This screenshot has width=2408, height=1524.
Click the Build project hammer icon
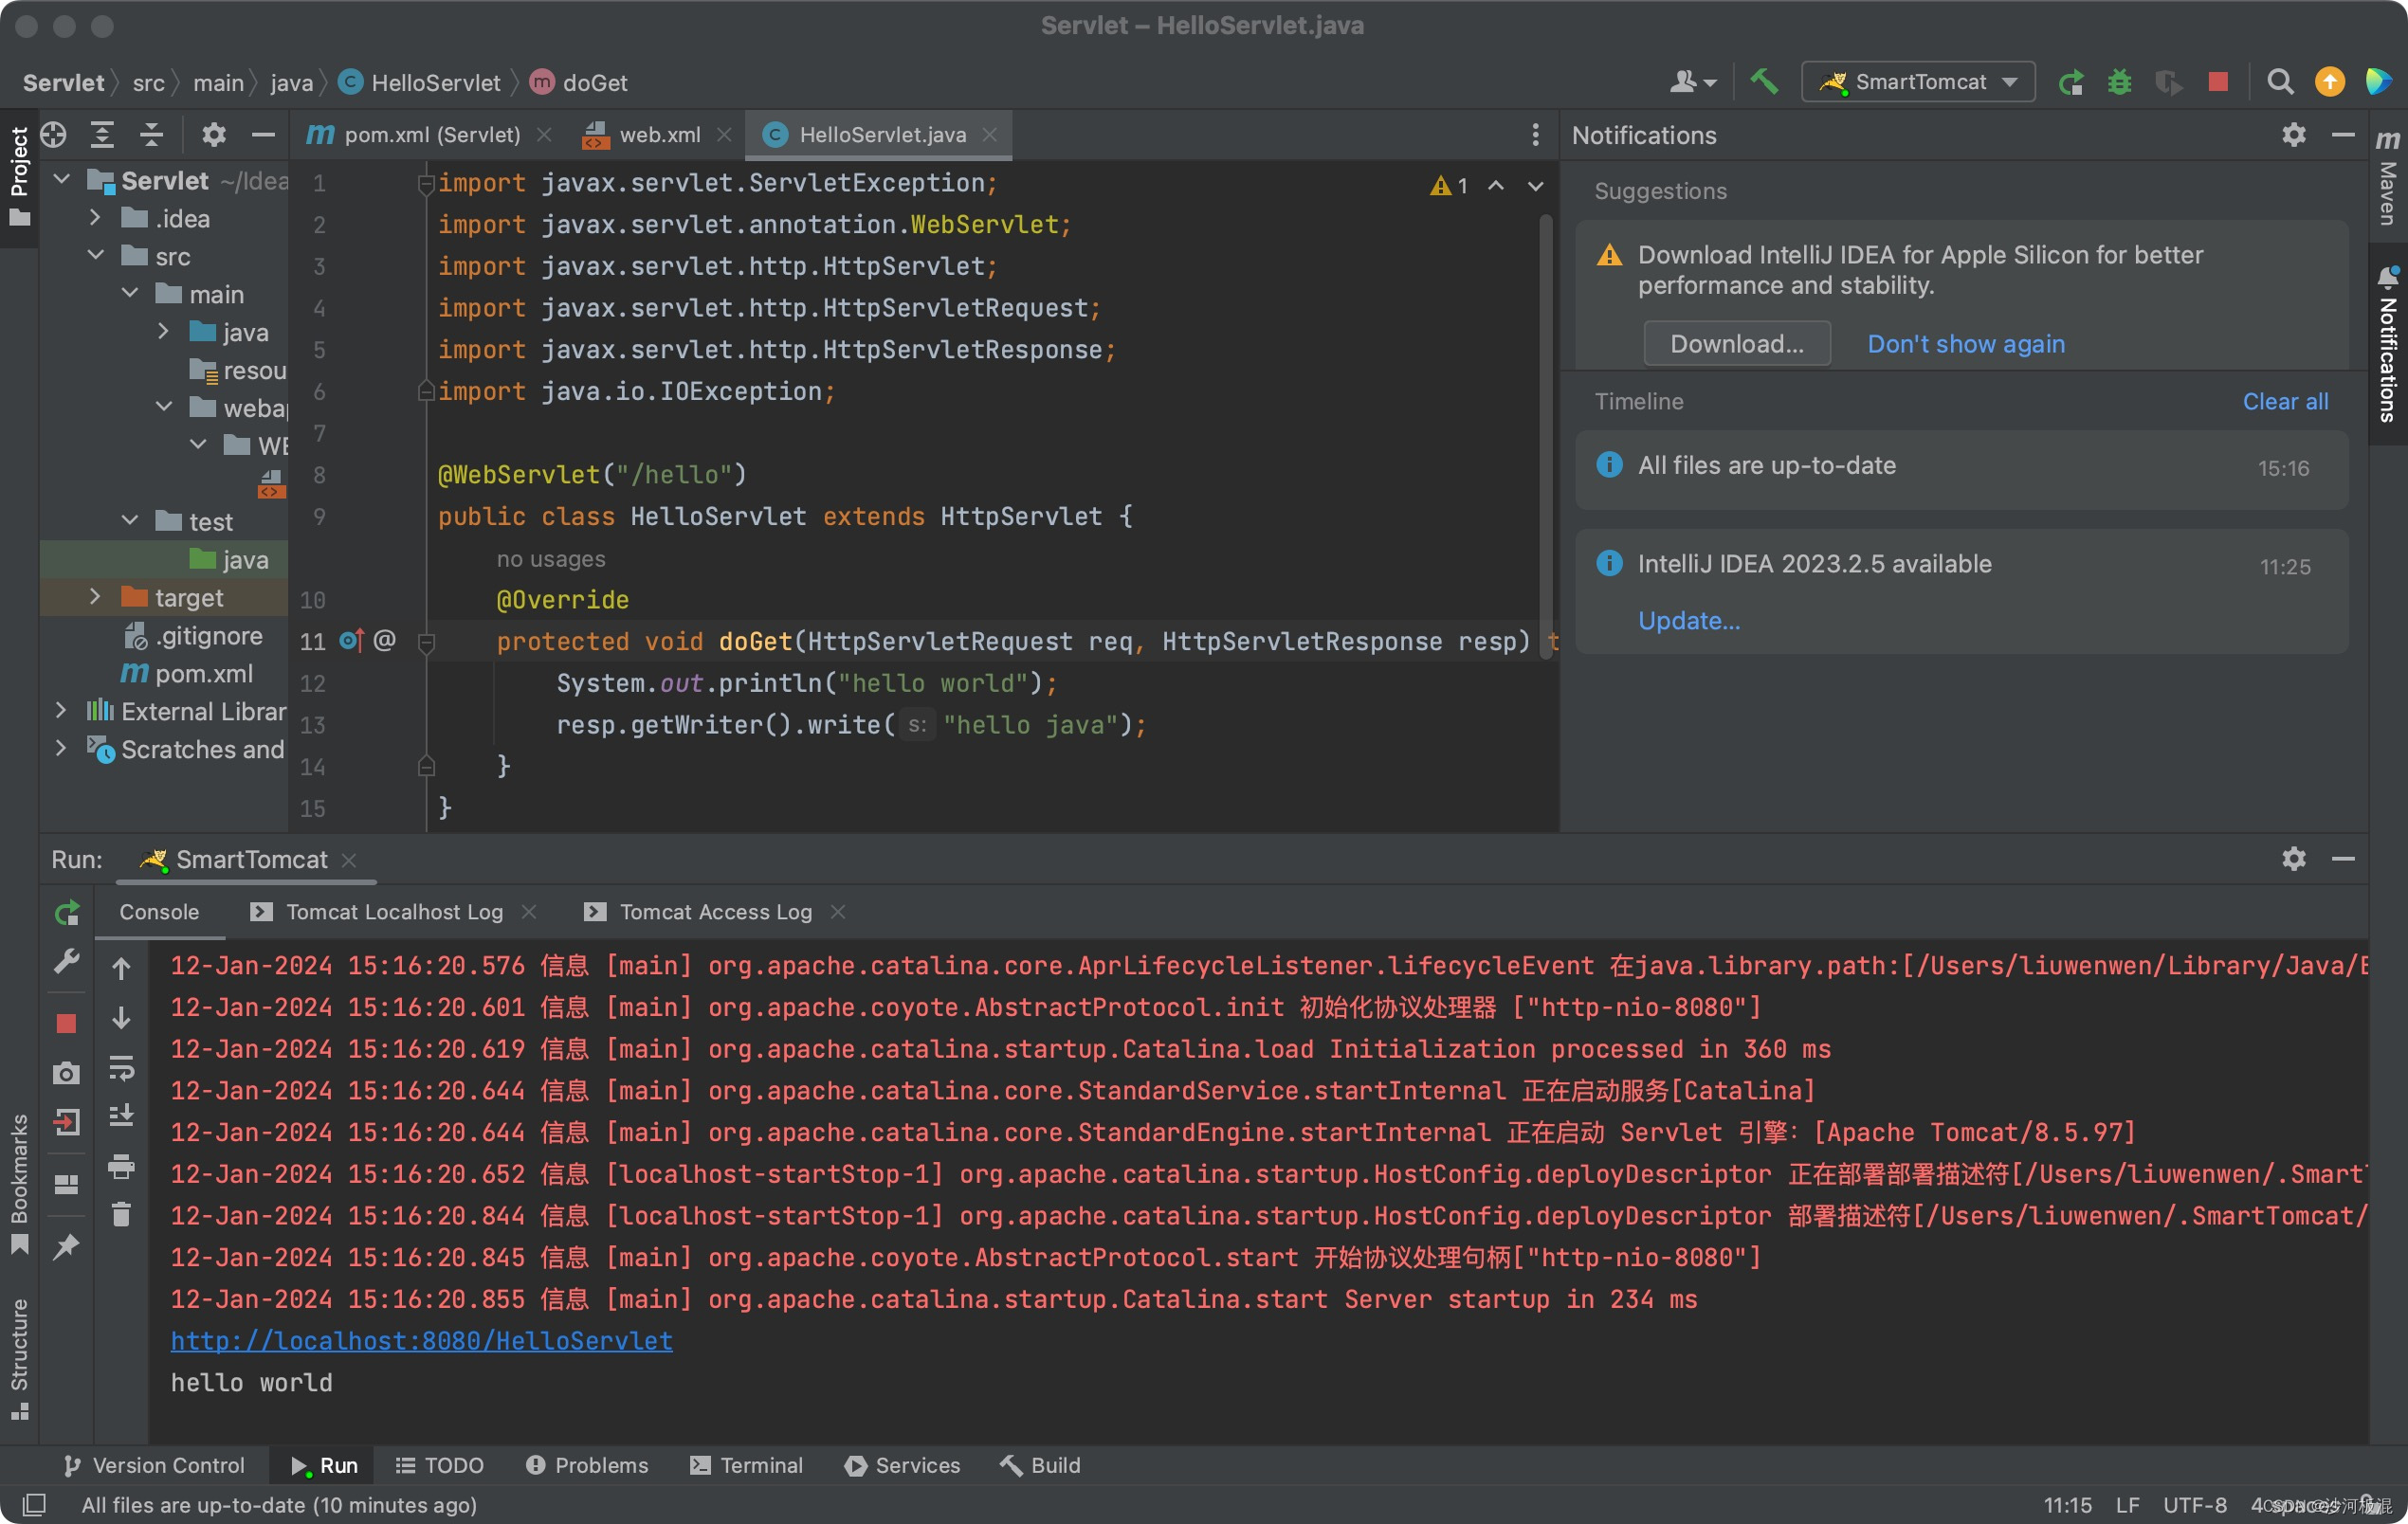pos(1764,82)
